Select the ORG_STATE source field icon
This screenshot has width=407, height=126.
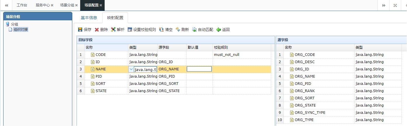pyautogui.click(x=292, y=105)
